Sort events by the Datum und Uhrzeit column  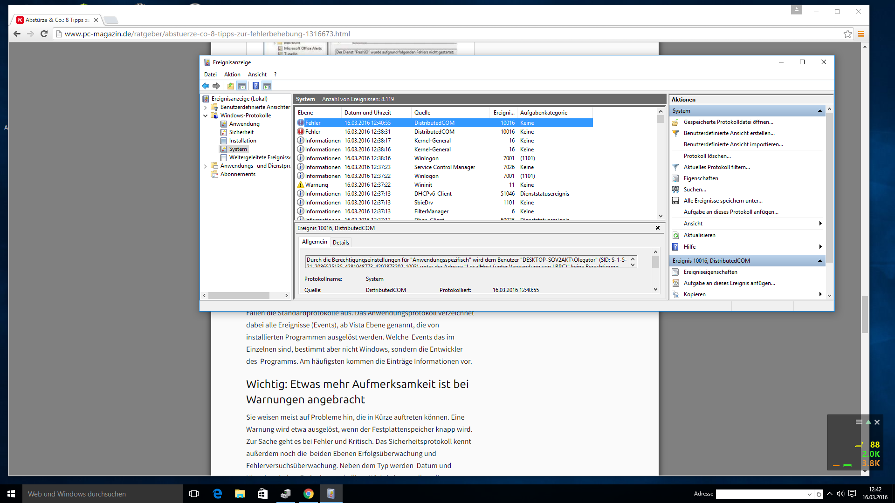367,113
